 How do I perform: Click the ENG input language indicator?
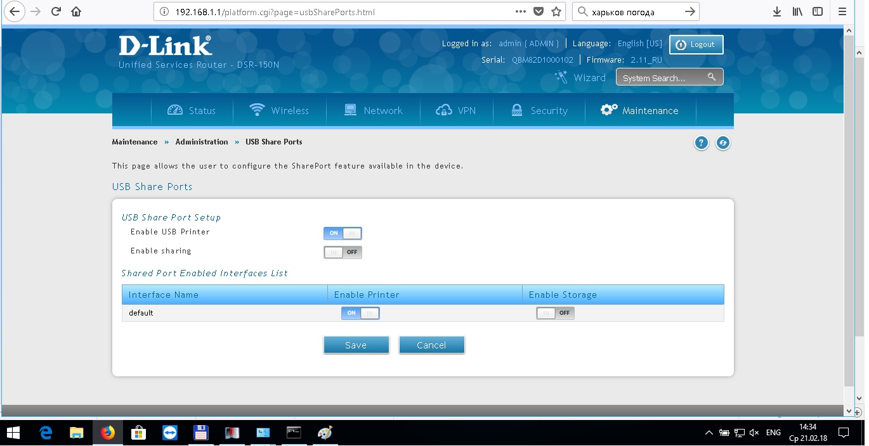coord(773,433)
